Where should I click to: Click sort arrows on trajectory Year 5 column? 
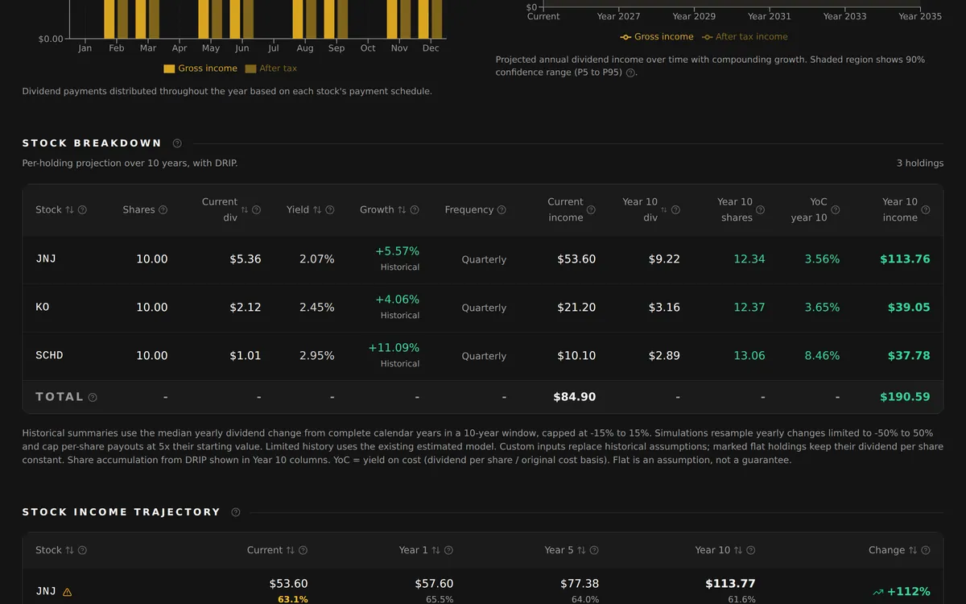click(x=581, y=551)
